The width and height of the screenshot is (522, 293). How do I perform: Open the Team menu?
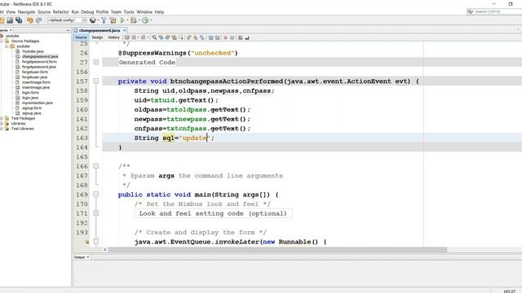pyautogui.click(x=116, y=11)
